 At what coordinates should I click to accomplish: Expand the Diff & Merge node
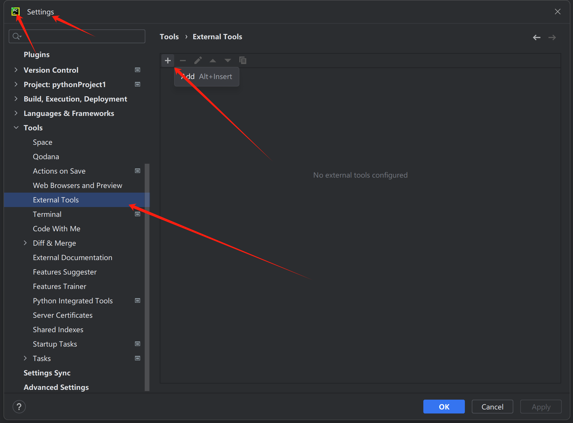click(25, 243)
